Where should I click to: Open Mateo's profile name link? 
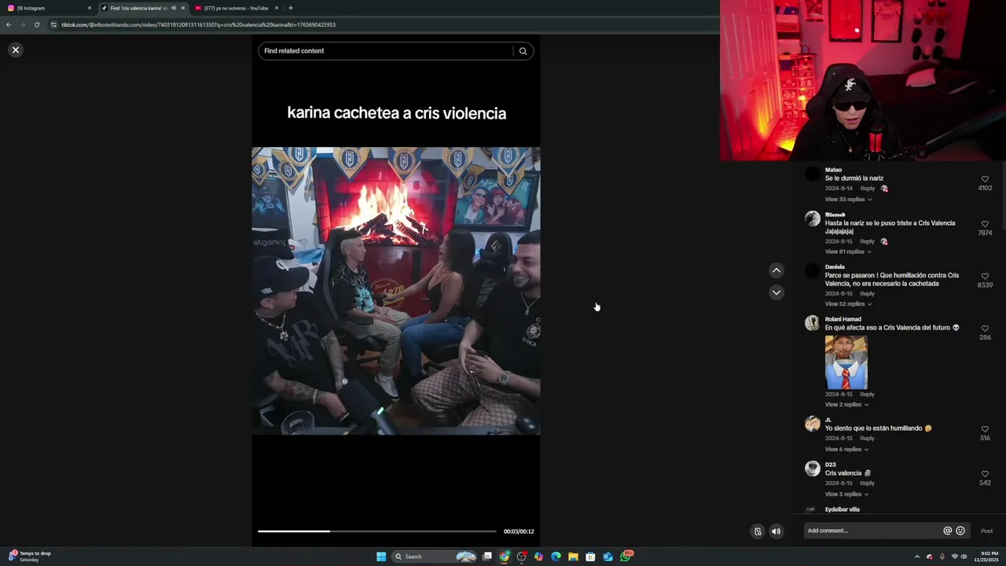click(833, 170)
